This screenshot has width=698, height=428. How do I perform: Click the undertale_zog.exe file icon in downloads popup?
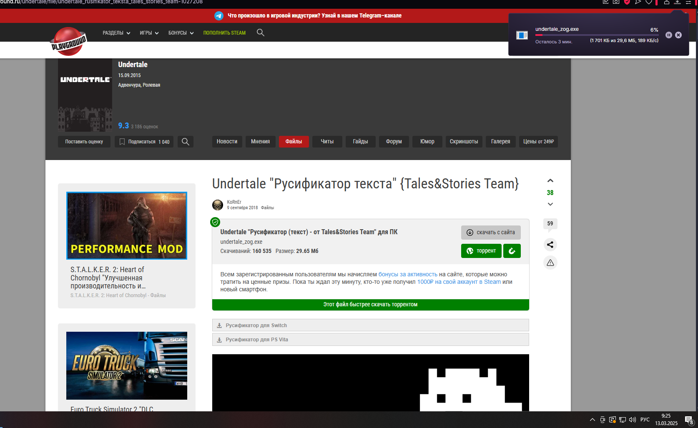coord(522,35)
